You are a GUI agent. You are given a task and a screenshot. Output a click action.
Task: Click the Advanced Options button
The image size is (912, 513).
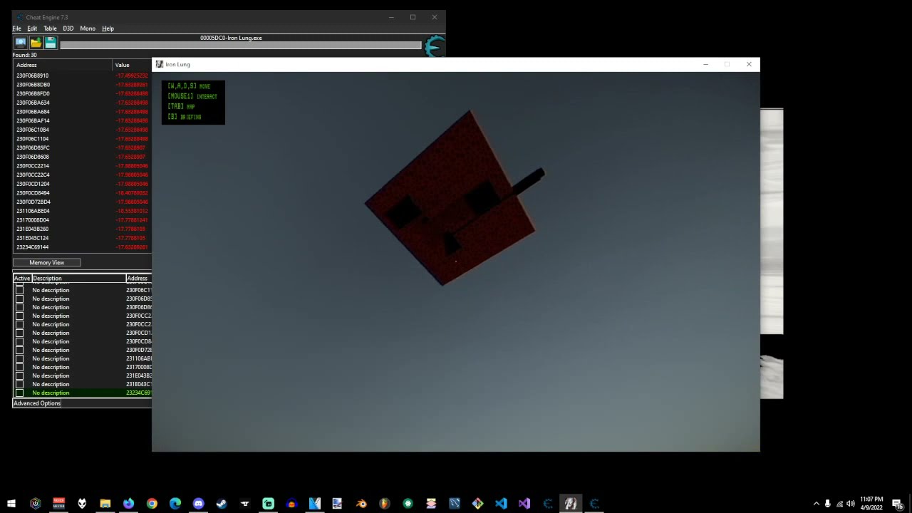tap(37, 403)
